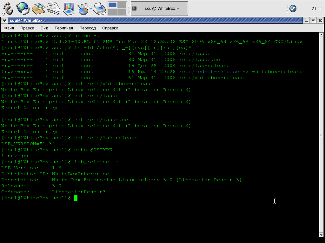
Task: Open the Терминал menu
Action: (63, 28)
